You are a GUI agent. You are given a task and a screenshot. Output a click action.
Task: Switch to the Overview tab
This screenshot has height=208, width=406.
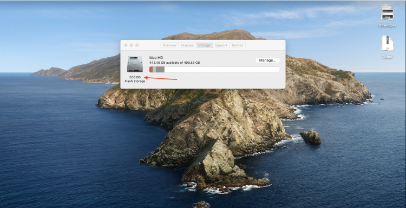pos(169,45)
